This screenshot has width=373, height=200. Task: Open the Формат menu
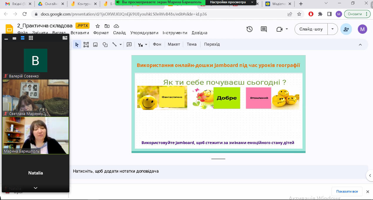point(101,33)
